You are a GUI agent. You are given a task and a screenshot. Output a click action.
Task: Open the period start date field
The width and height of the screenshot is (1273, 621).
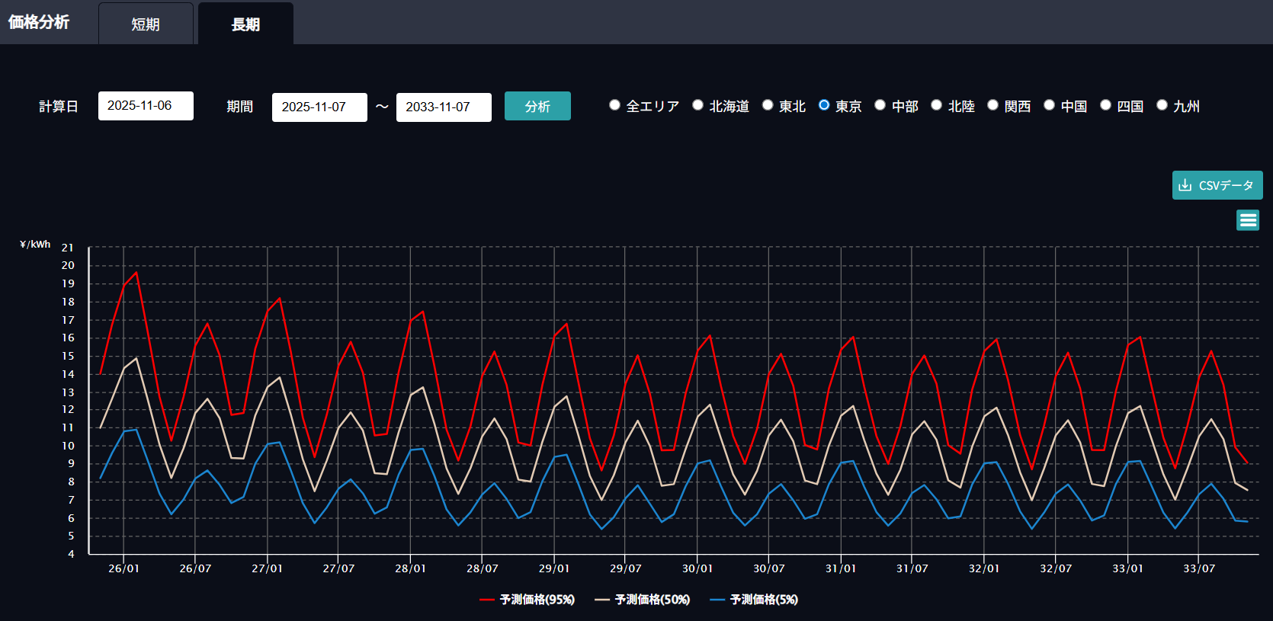(319, 107)
